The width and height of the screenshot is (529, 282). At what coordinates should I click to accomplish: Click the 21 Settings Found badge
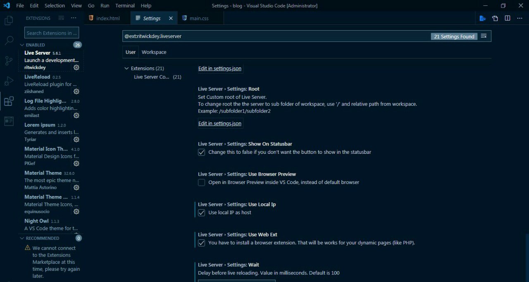(454, 36)
